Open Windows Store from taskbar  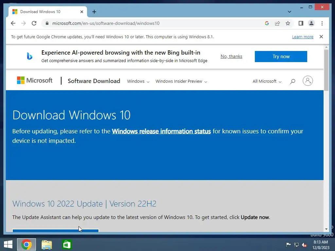(67, 244)
